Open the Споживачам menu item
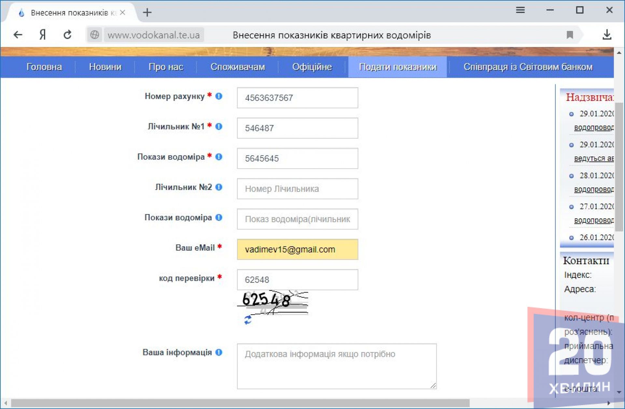This screenshot has height=409, width=625. (x=238, y=67)
